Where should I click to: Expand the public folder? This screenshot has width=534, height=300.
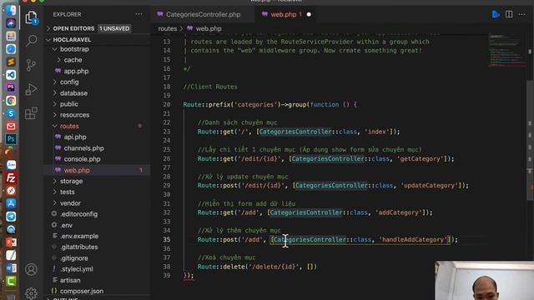[68, 104]
